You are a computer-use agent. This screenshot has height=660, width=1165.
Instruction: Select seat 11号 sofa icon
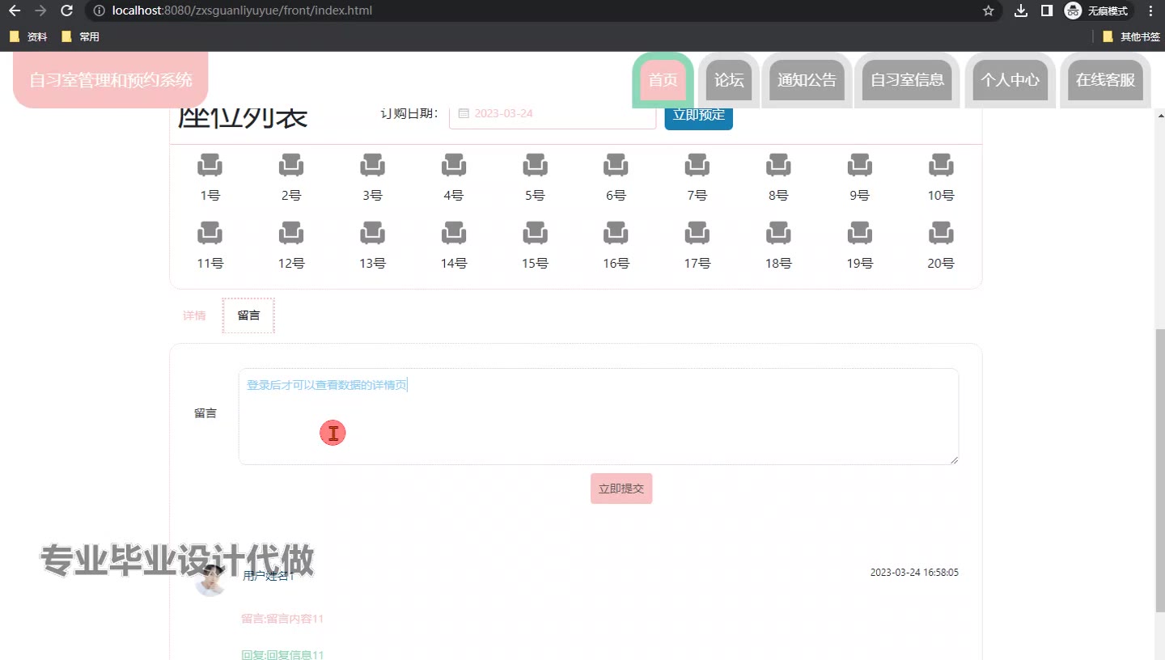(210, 233)
